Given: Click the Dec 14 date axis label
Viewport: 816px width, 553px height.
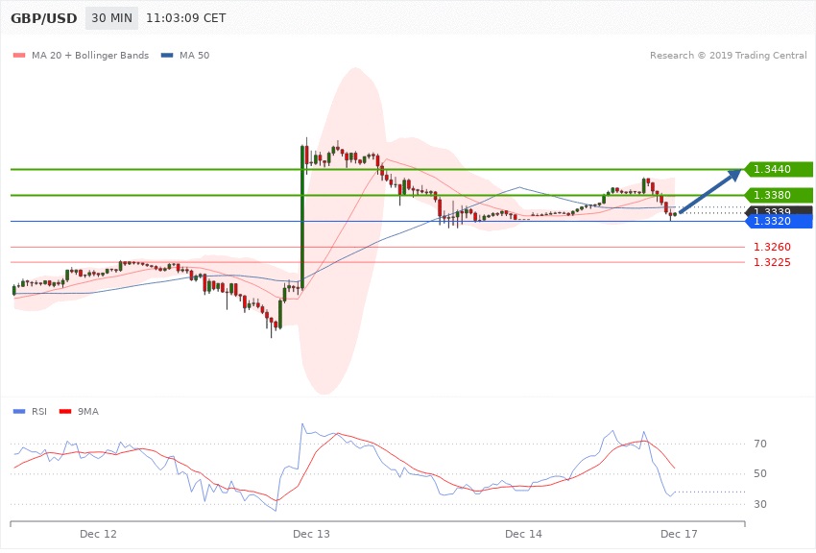Looking at the screenshot, I should (x=524, y=533).
